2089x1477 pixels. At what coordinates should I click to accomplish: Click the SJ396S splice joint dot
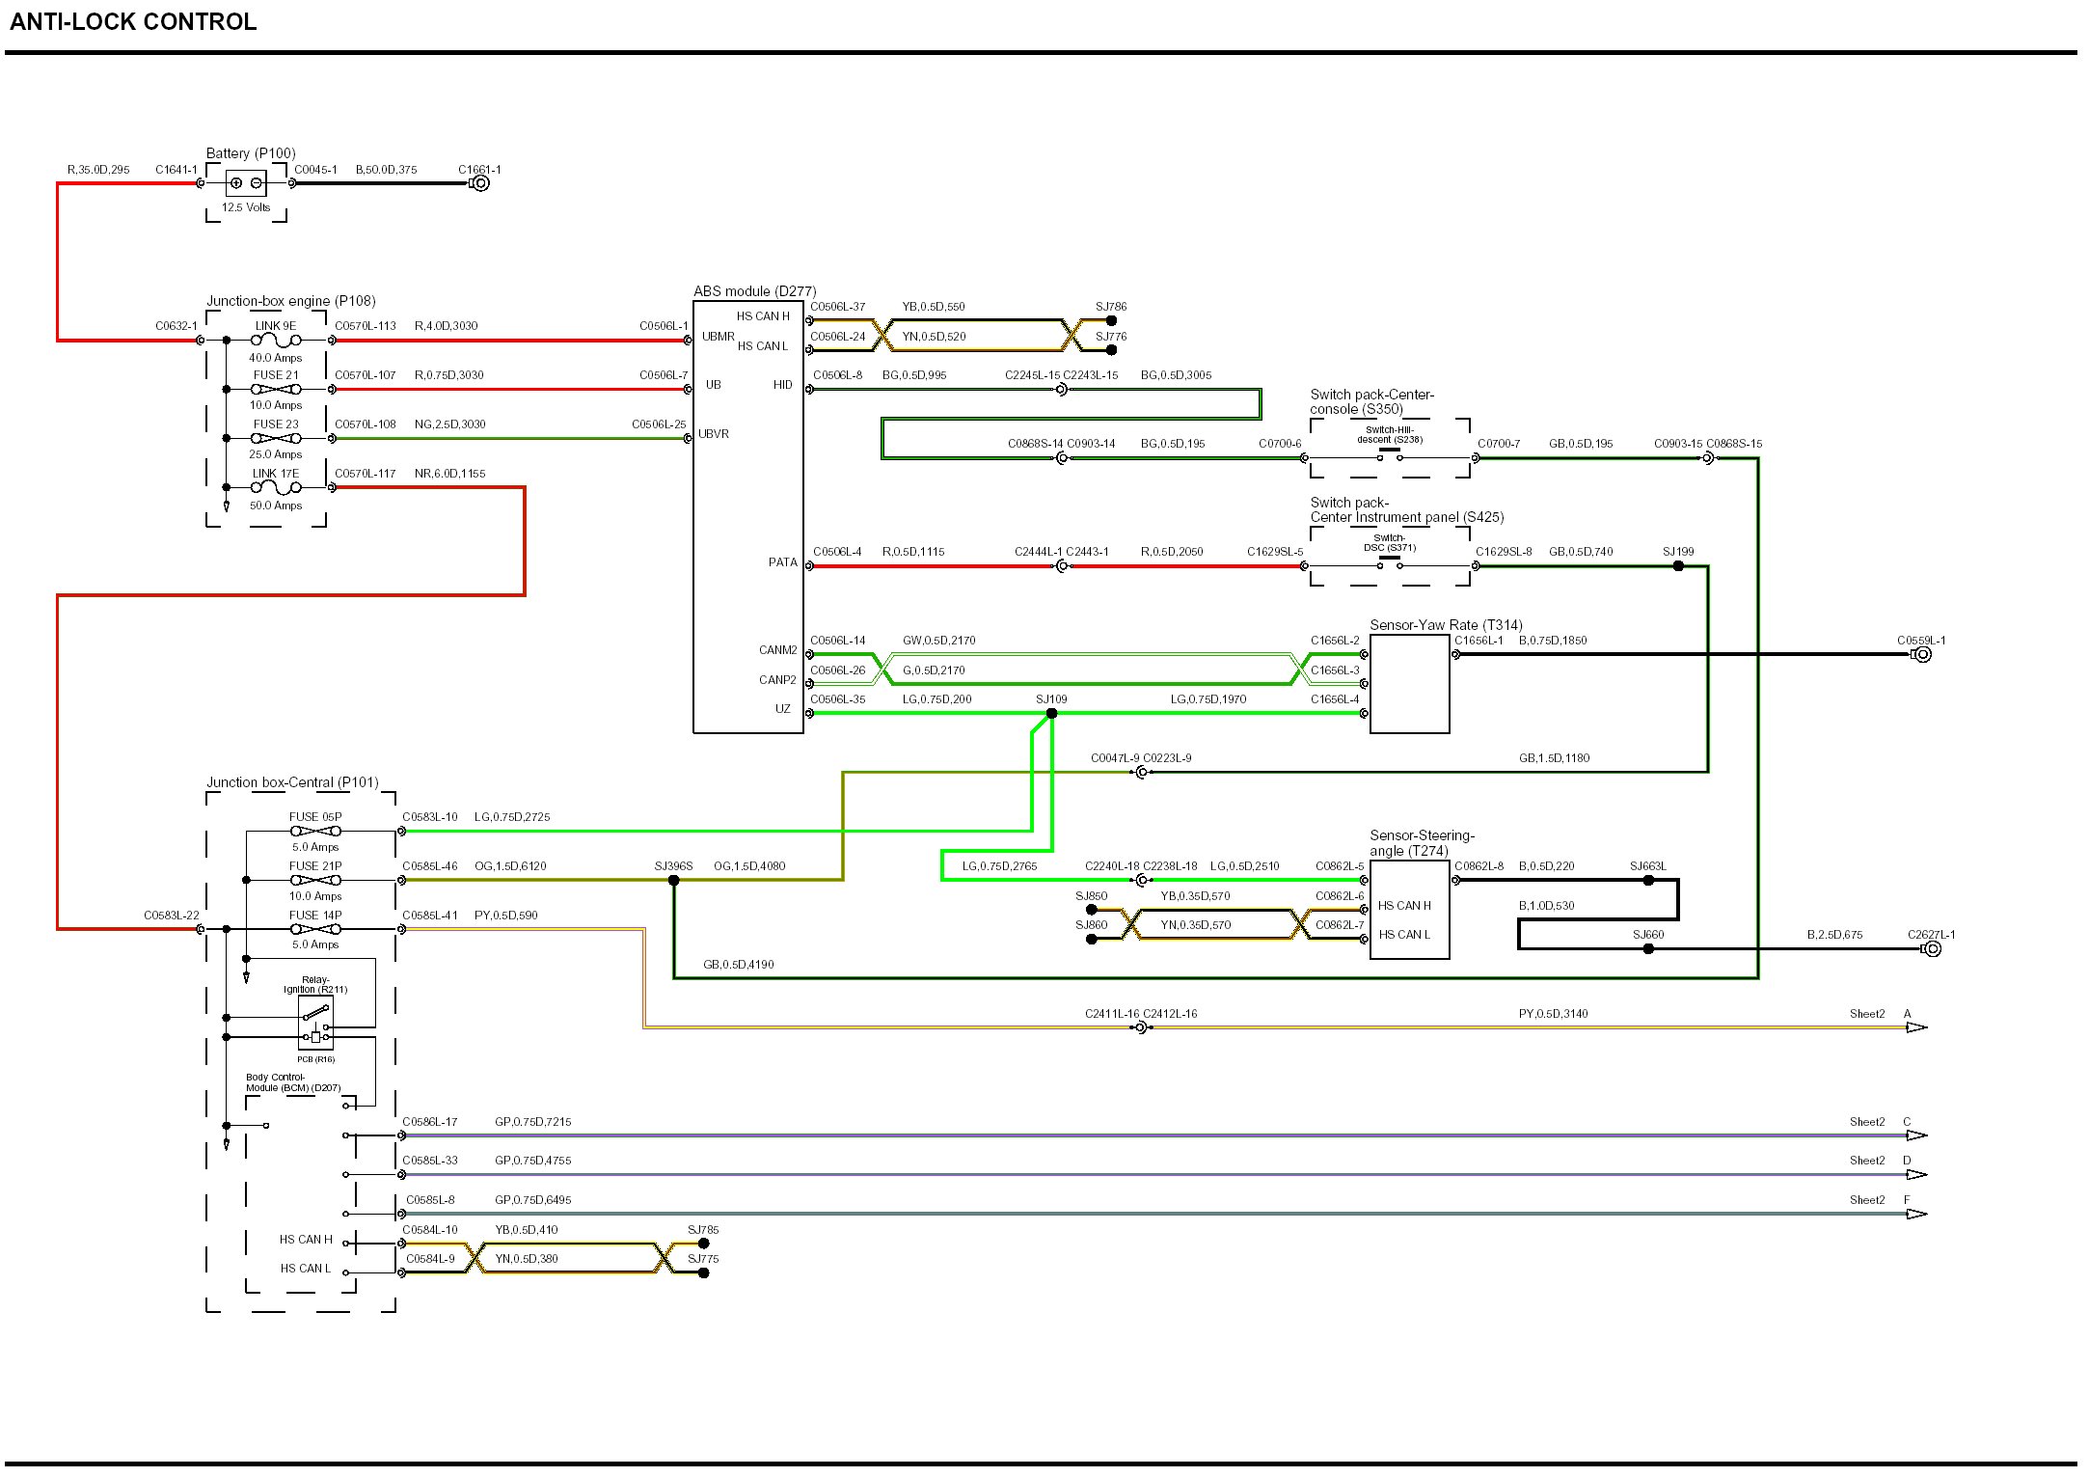click(673, 880)
